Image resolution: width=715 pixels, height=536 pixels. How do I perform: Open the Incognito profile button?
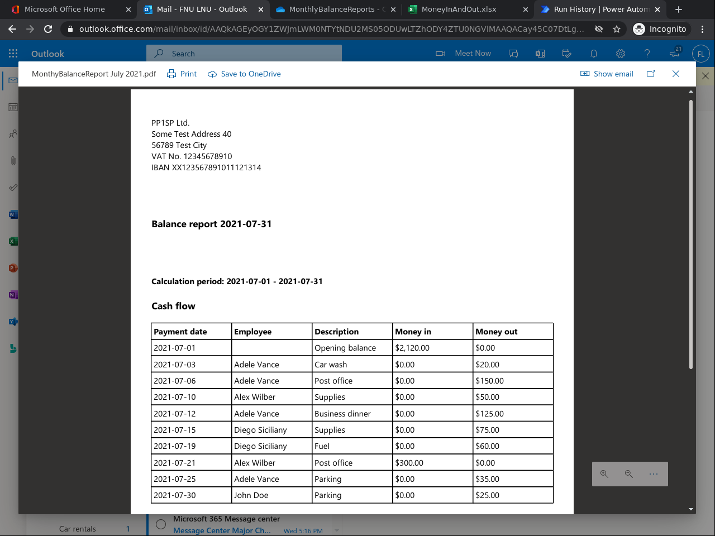(660, 29)
